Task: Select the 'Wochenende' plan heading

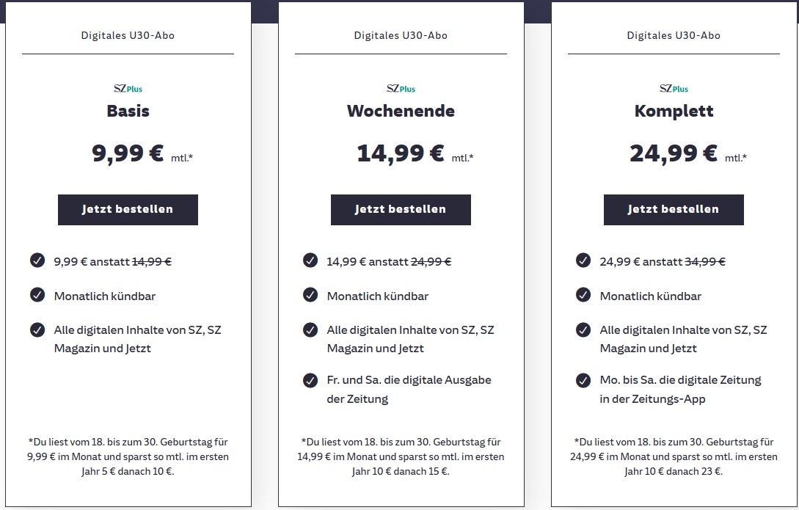Action: coord(401,112)
